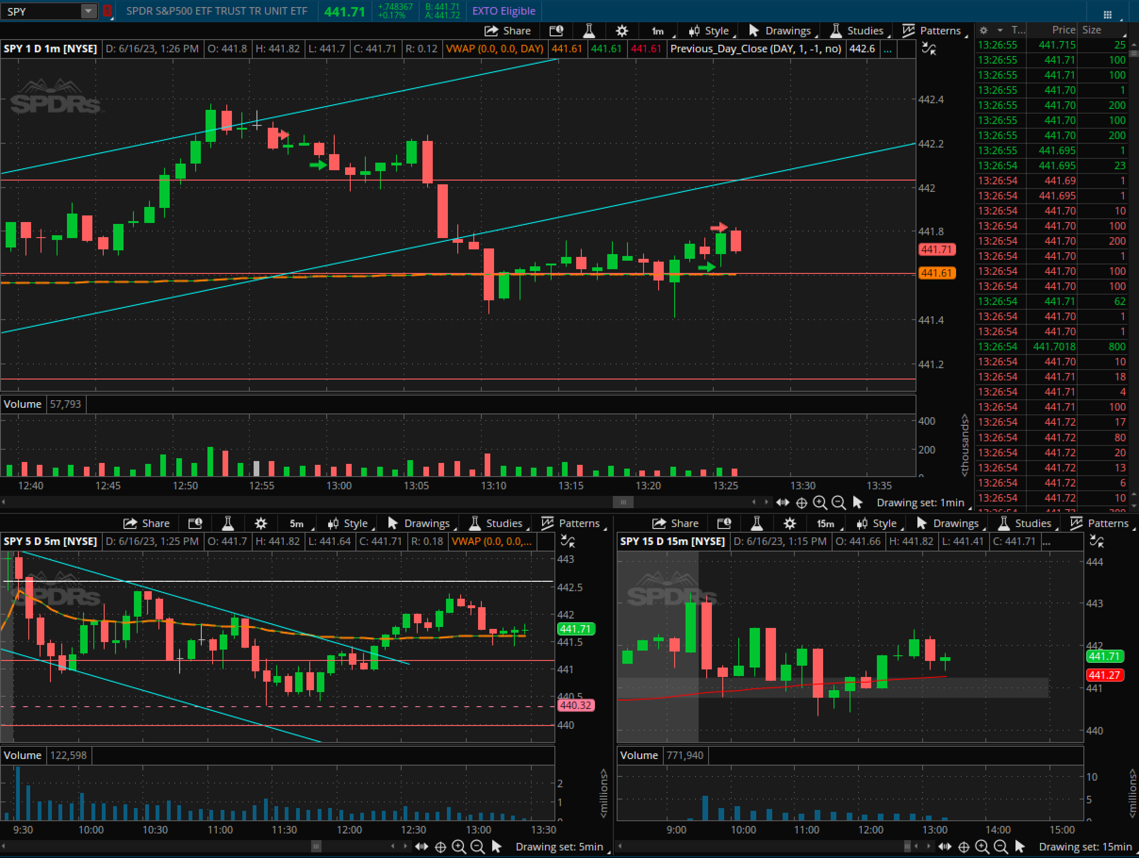Click the pink 440.32 price bubble on 5m chart

pyautogui.click(x=576, y=705)
